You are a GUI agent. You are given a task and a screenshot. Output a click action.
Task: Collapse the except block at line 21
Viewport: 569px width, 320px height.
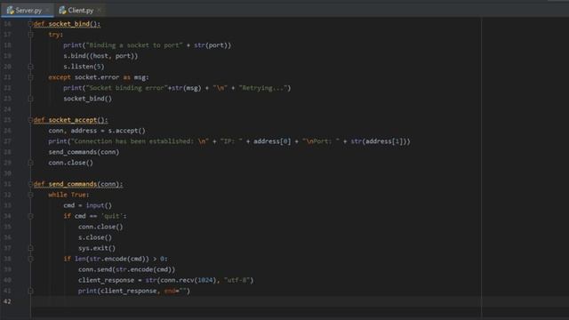tap(30, 77)
